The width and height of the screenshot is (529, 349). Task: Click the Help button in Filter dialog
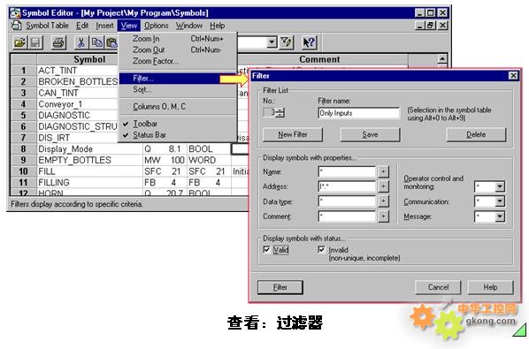pos(491,287)
